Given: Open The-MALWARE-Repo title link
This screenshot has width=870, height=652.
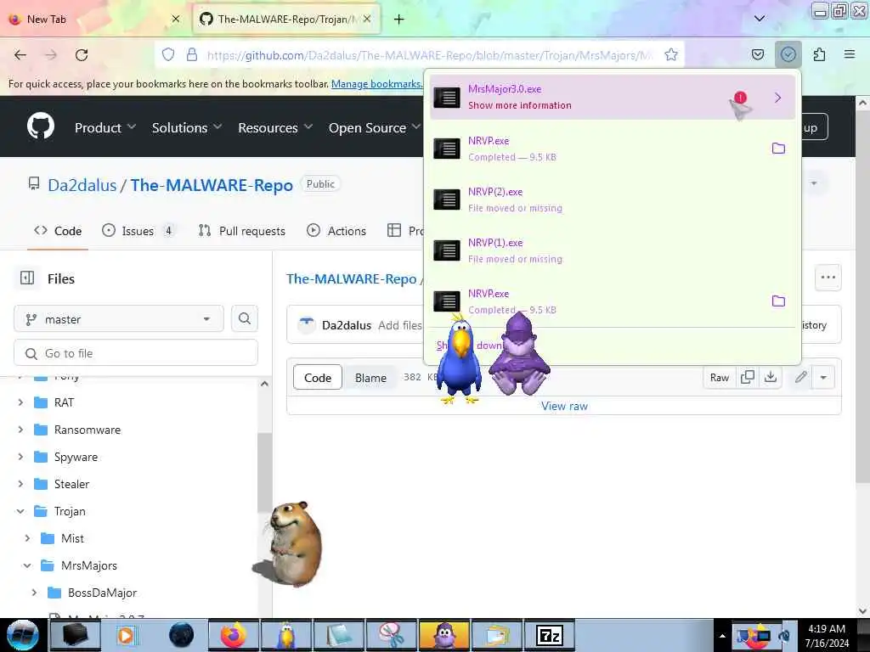Looking at the screenshot, I should [212, 185].
